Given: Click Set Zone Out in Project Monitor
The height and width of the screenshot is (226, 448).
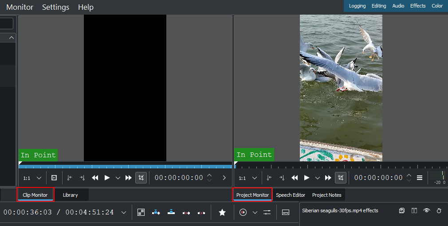Looking at the screenshot, I should tap(282, 178).
